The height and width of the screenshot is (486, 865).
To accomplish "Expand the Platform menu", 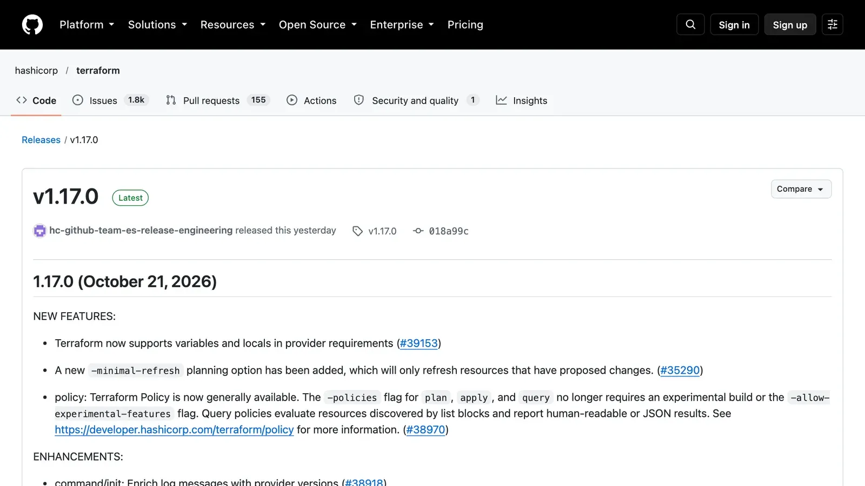I will click(87, 25).
